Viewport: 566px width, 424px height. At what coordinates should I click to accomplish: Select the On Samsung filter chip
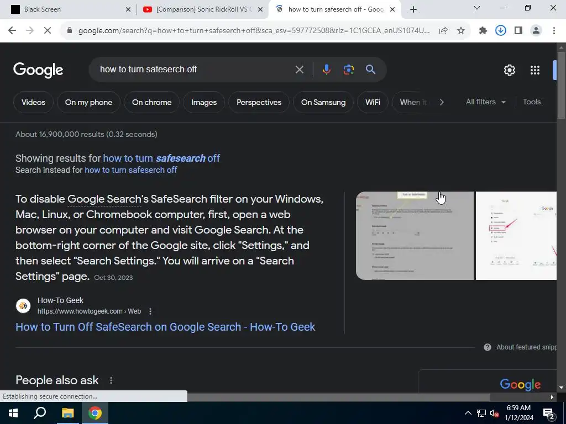[x=323, y=102]
